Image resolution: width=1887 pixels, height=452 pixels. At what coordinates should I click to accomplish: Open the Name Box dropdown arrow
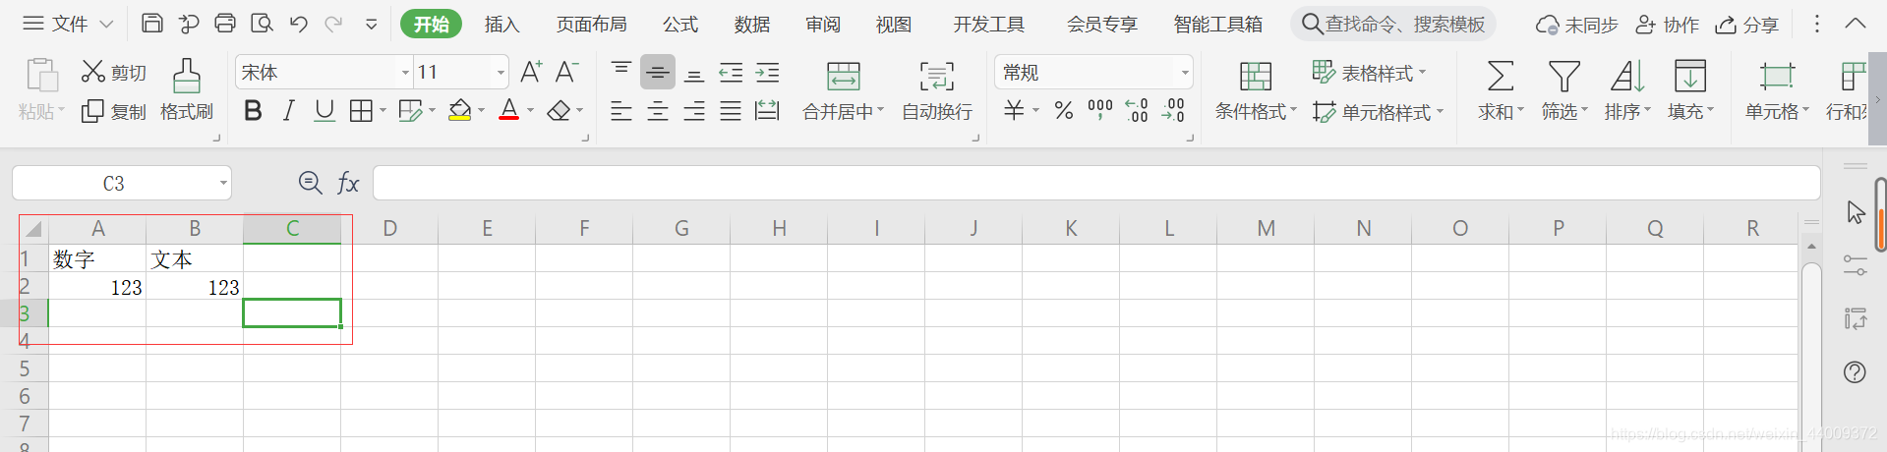click(x=223, y=183)
